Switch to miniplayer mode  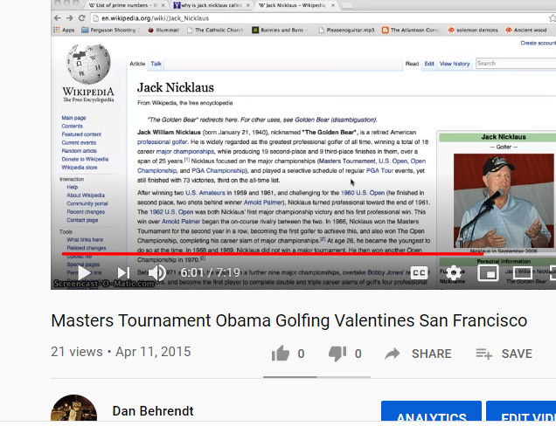(489, 272)
